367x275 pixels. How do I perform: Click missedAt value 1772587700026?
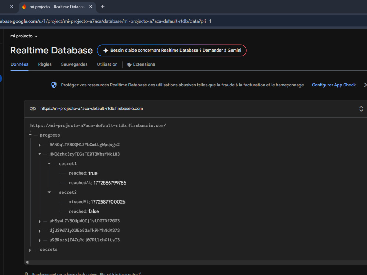(x=108, y=202)
